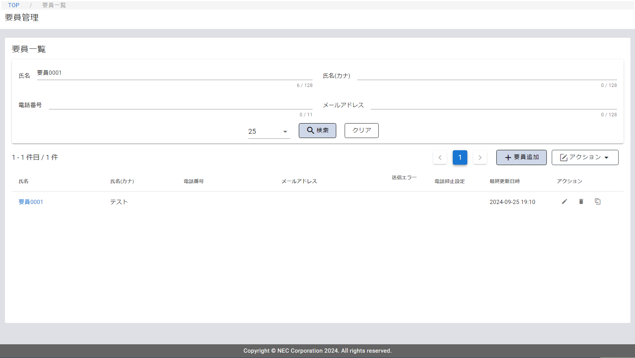Click the pencil edit icon for 要員0001
Screen dimensions: 635x358
coord(564,202)
